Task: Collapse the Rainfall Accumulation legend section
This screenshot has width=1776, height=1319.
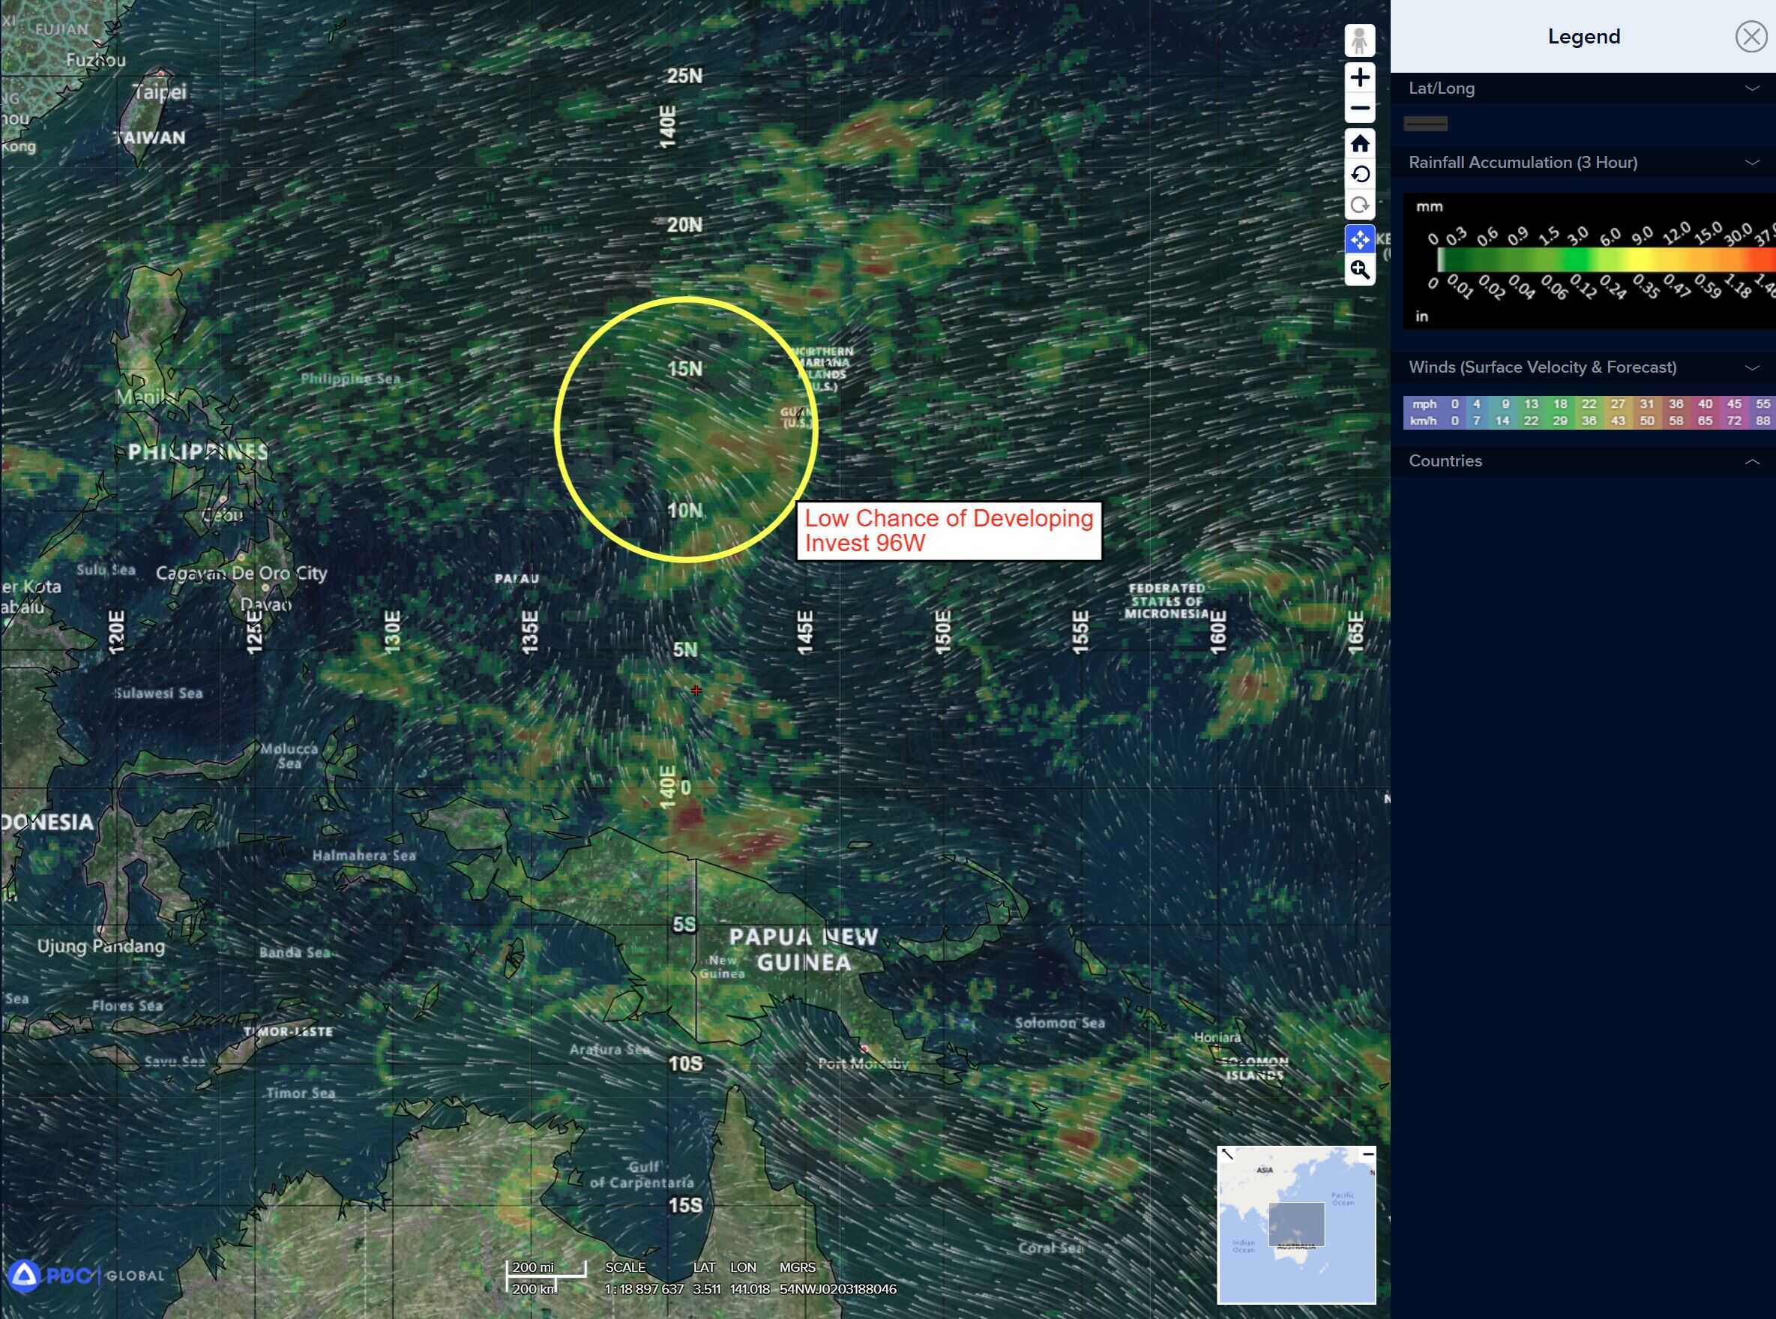Action: (x=1751, y=163)
